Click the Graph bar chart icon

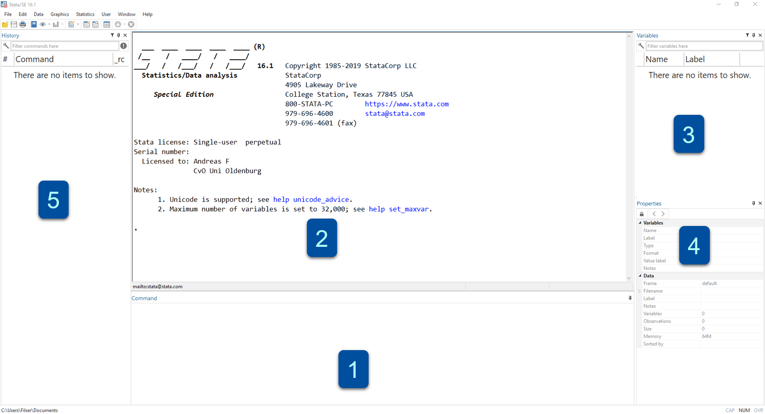click(56, 24)
